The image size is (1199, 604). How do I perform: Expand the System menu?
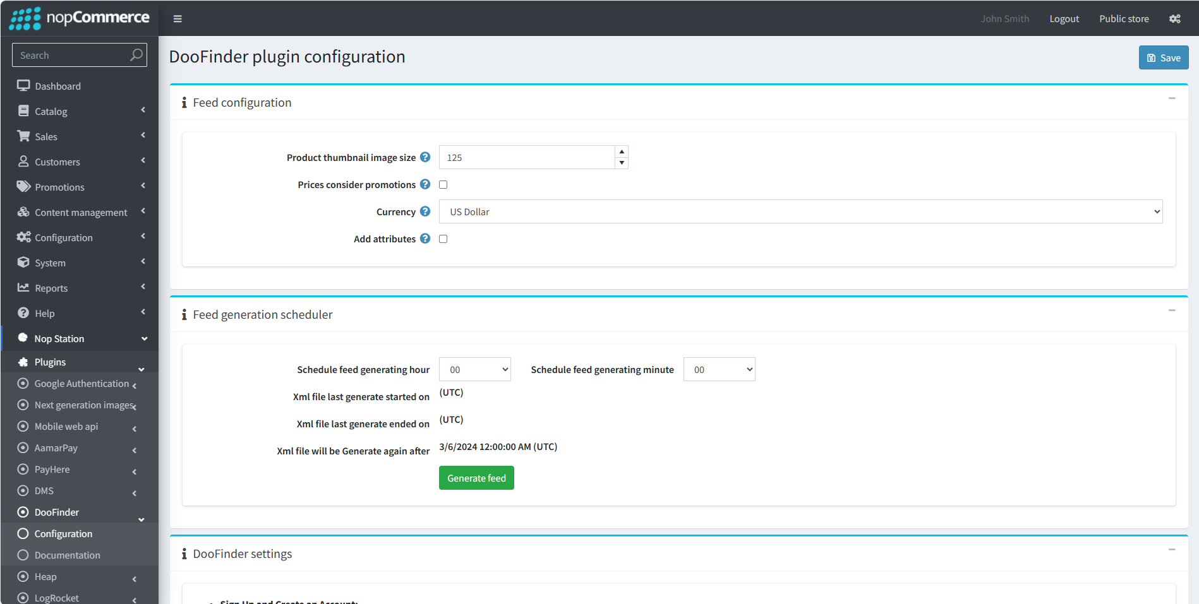[x=80, y=263]
